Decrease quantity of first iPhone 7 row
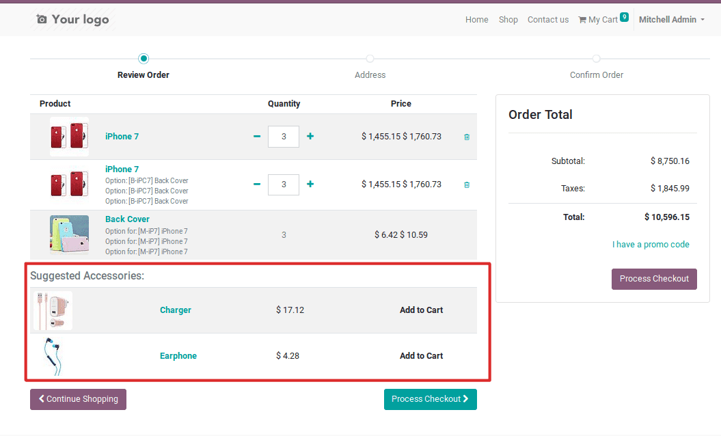 256,136
